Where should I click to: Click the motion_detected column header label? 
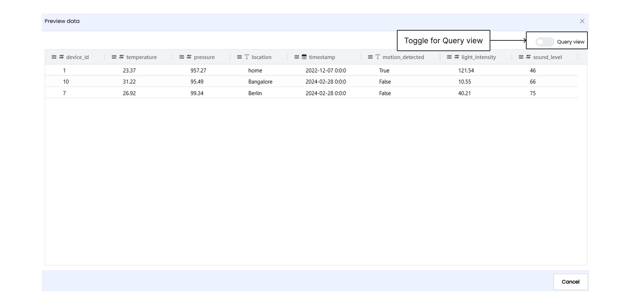pos(403,57)
